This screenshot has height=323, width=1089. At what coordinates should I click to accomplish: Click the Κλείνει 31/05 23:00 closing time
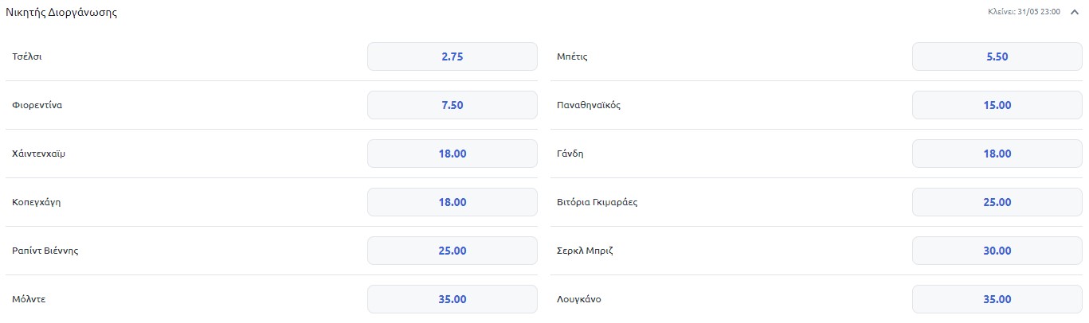point(1024,13)
